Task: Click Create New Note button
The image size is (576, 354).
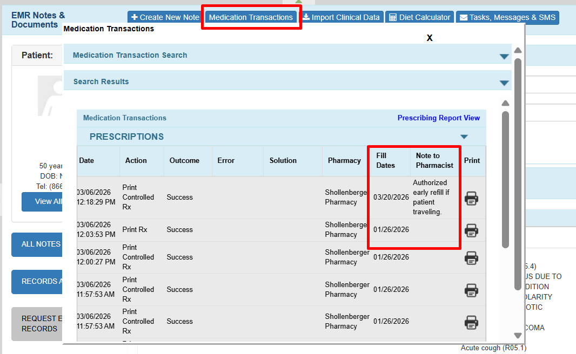Action: point(165,17)
